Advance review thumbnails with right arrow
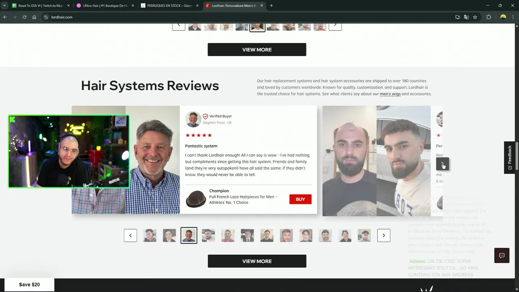Image resolution: width=519 pixels, height=292 pixels. click(384, 235)
